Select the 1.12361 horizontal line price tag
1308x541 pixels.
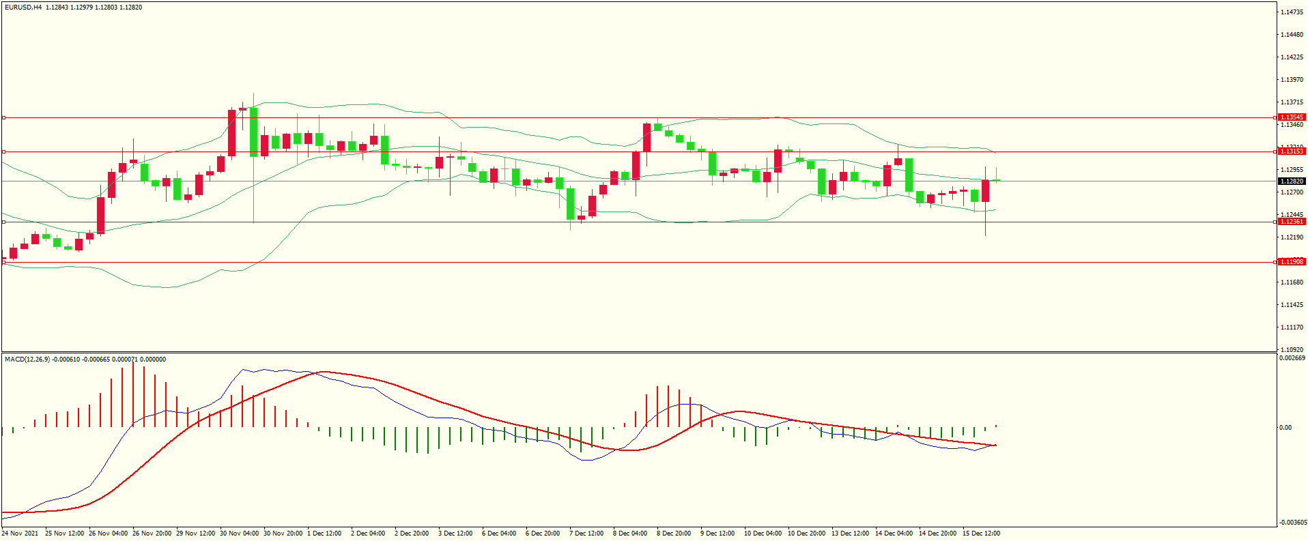[1292, 222]
